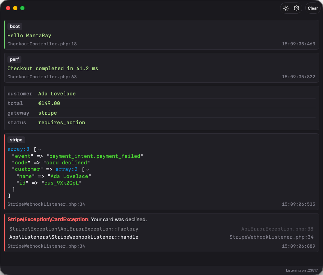This screenshot has width=323, height=275.
Task: Click the "name" key in customer array
Action: pos(25,176)
